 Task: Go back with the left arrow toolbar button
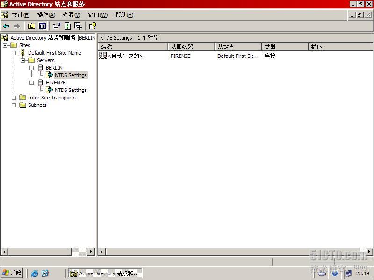(x=7, y=26)
